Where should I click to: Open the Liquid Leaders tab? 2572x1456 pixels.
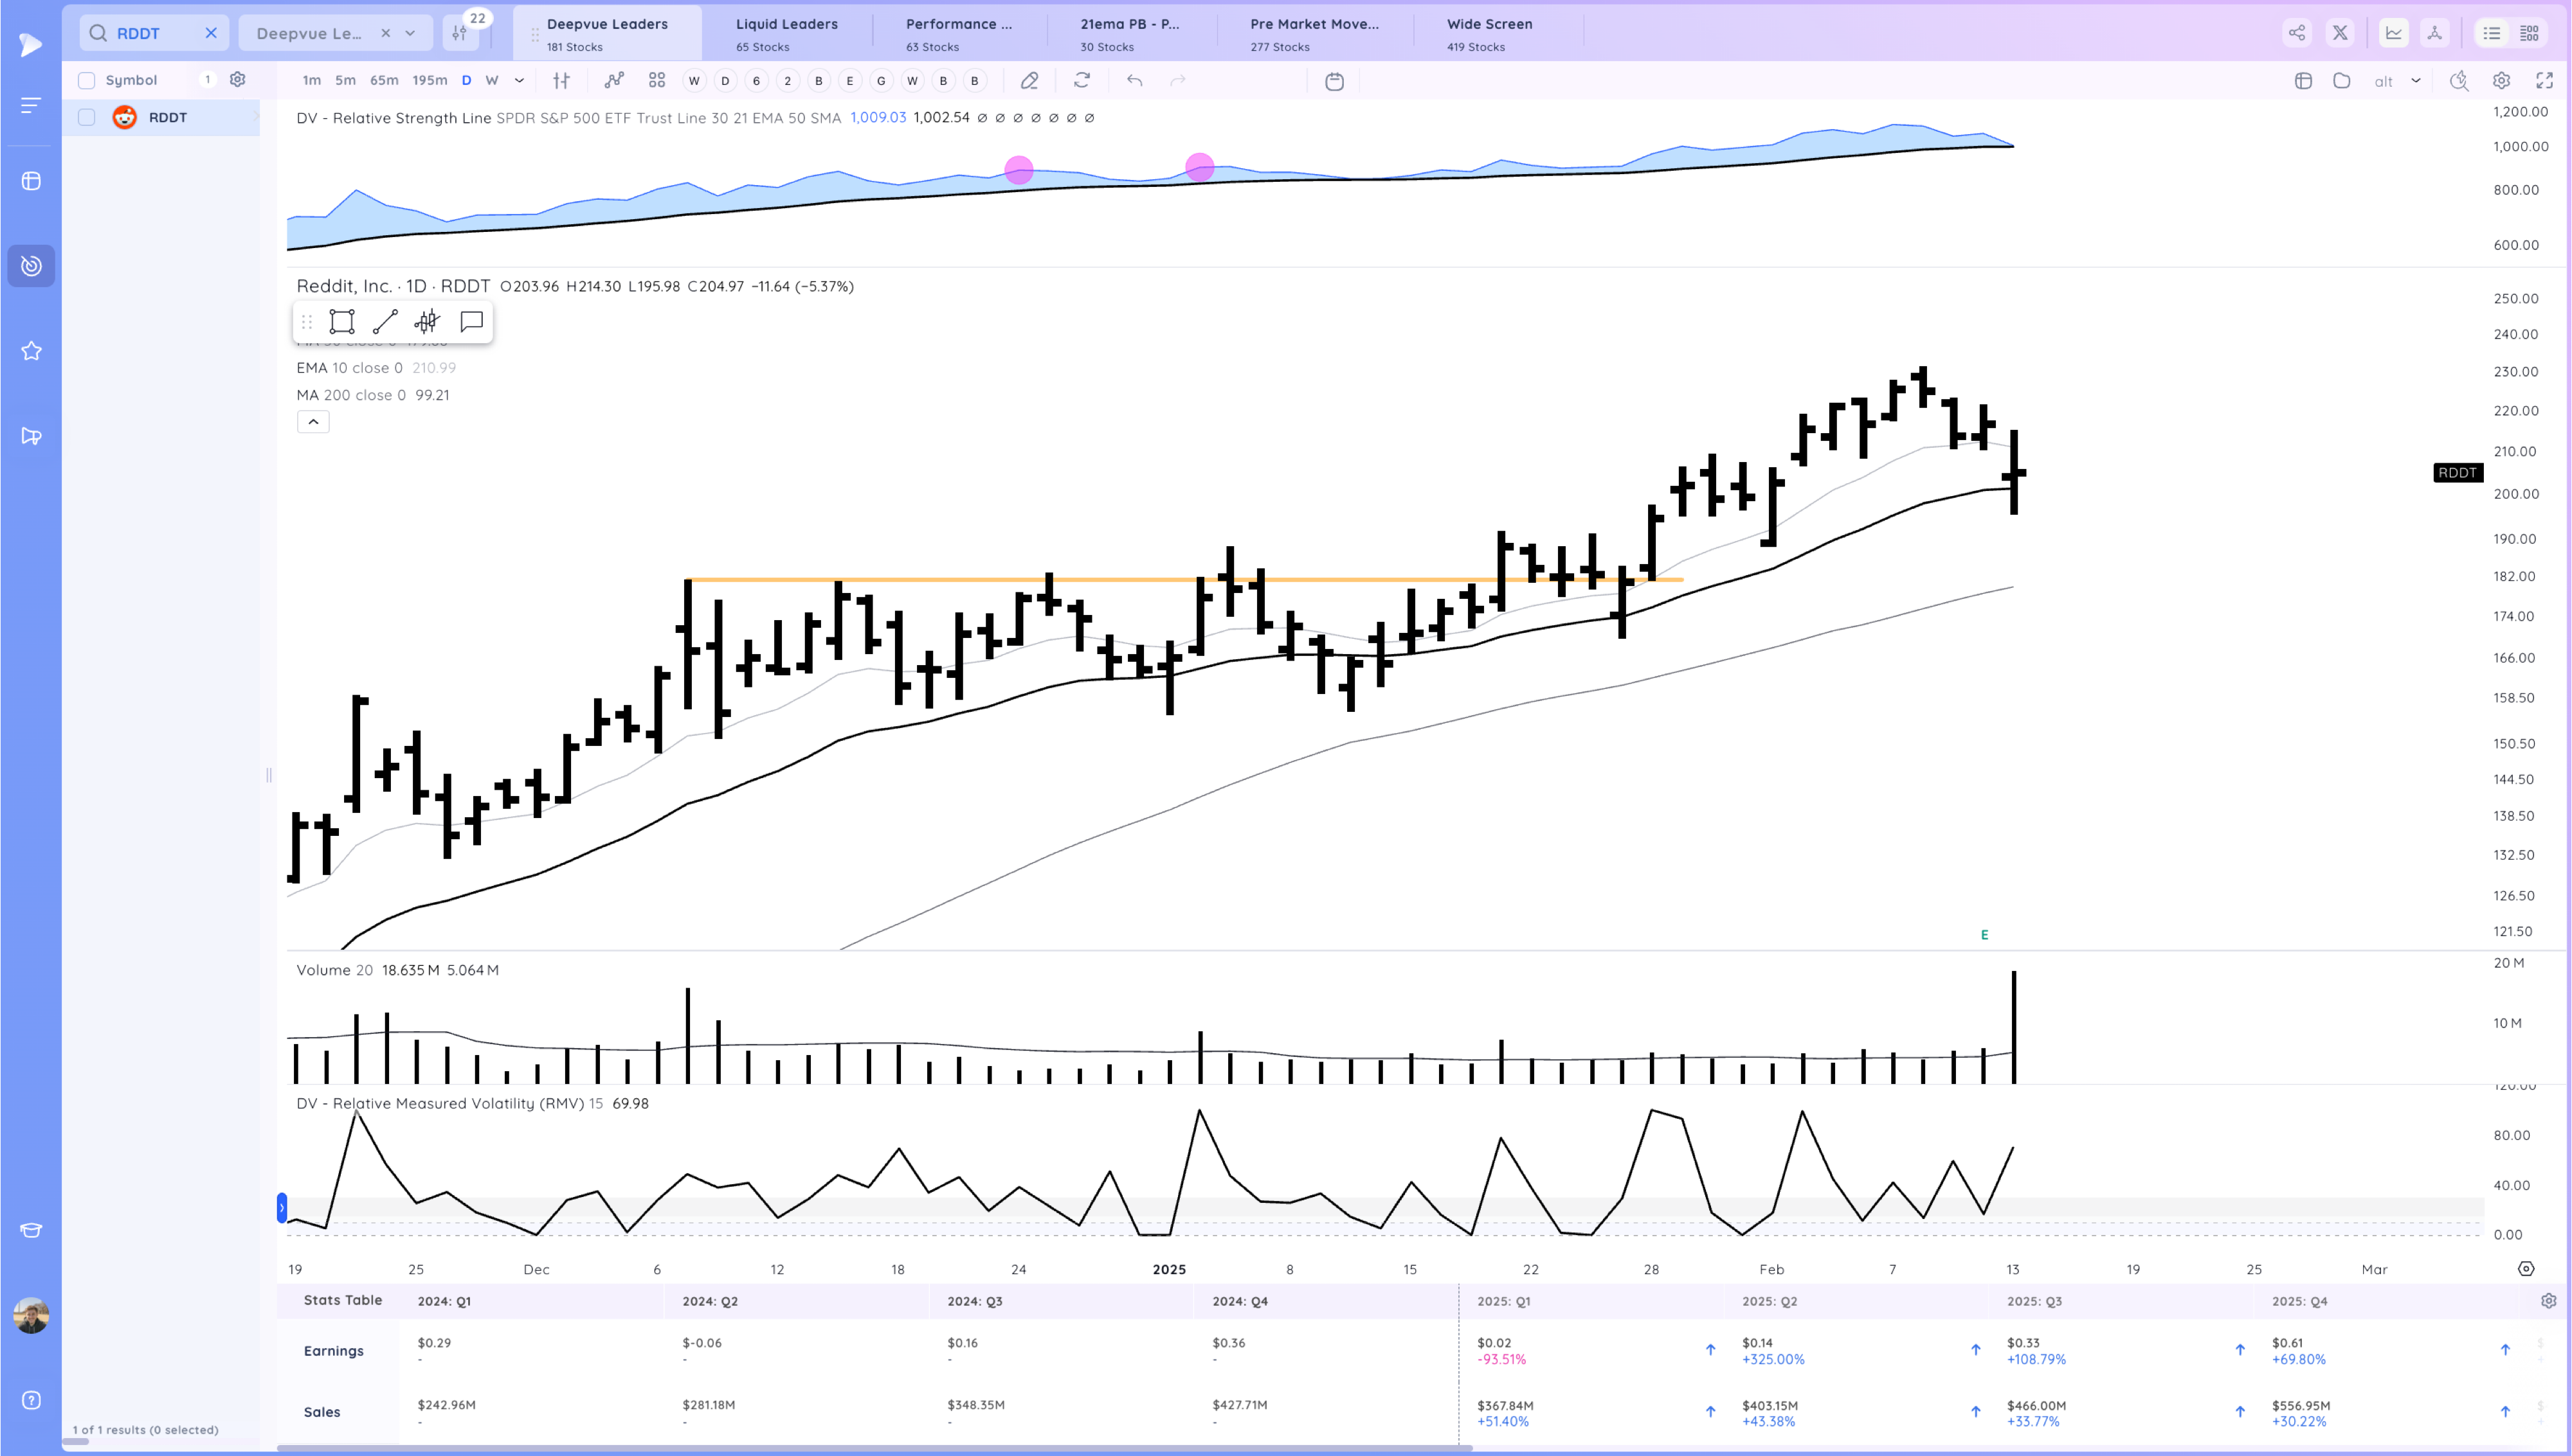coord(786,33)
